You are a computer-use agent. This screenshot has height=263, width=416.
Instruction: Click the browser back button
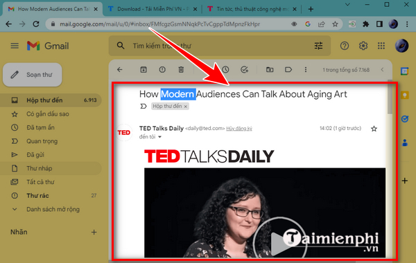9,24
